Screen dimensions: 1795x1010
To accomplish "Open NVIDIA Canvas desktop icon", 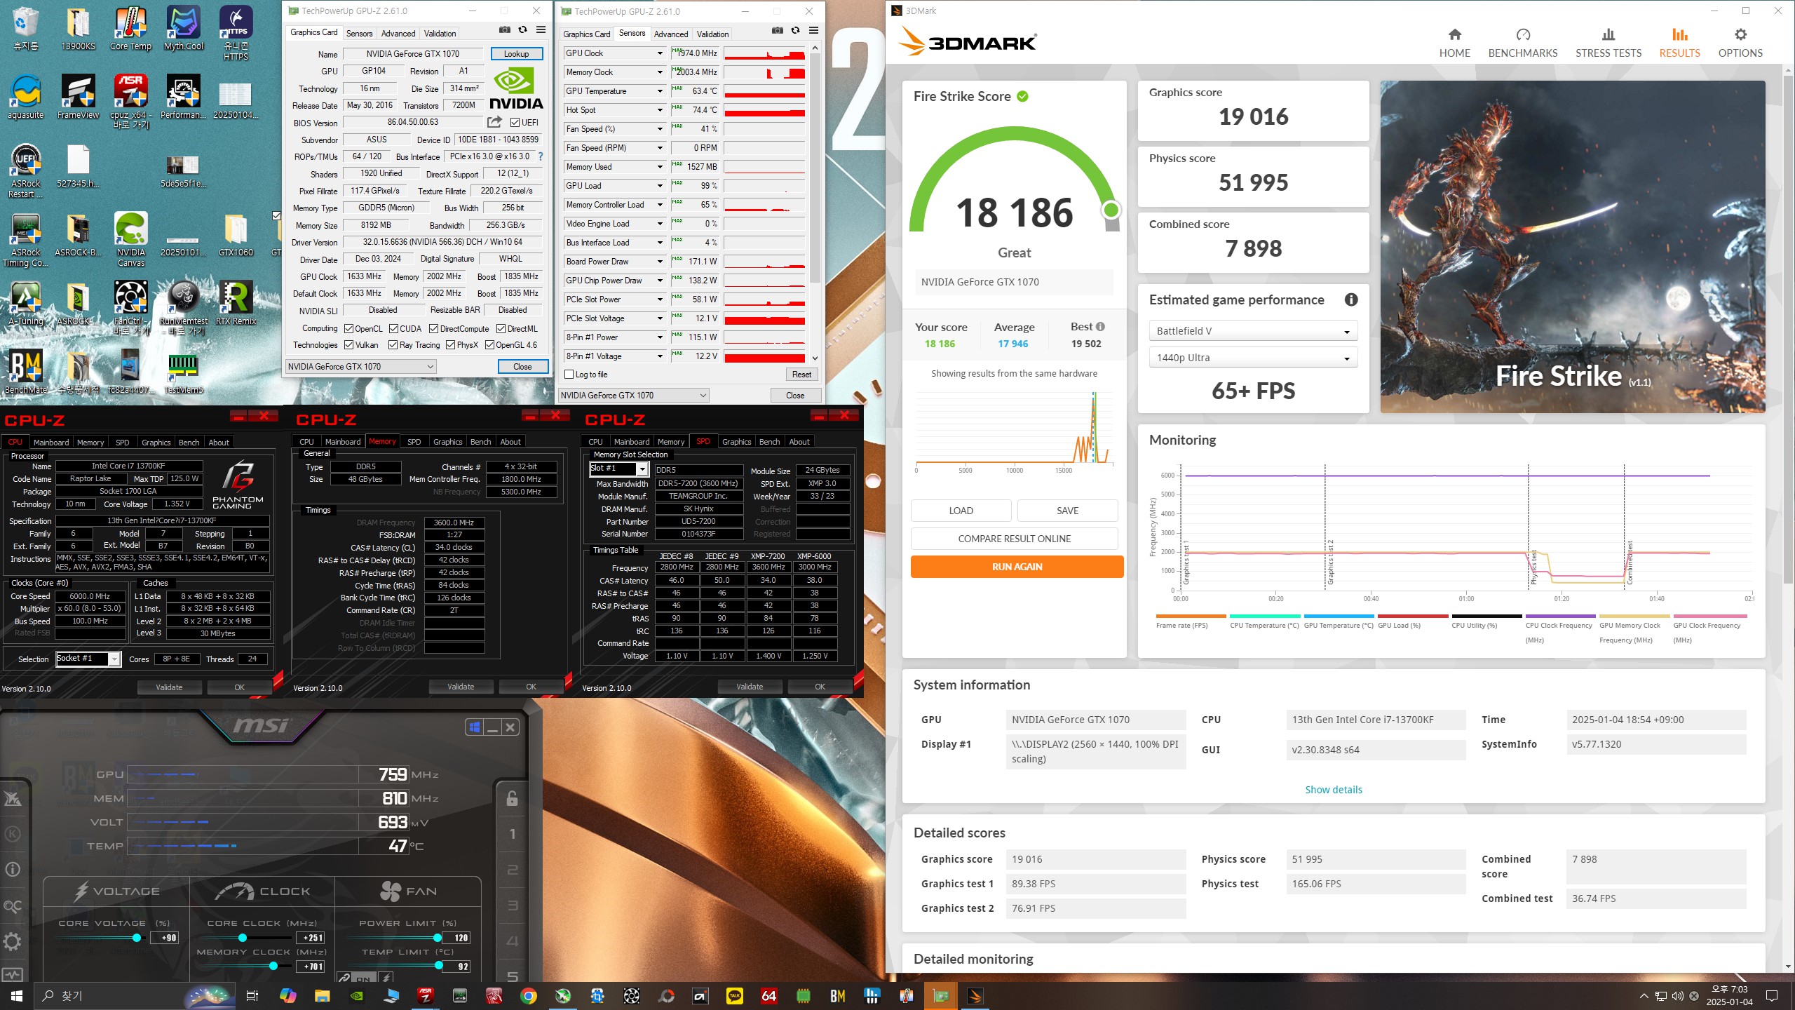I will coord(130,239).
